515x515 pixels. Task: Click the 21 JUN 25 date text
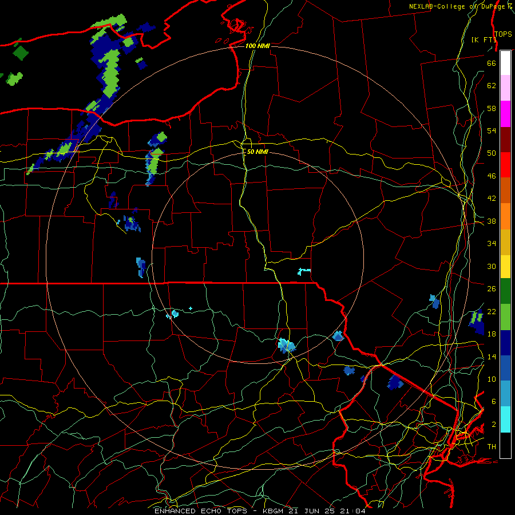(x=315, y=511)
